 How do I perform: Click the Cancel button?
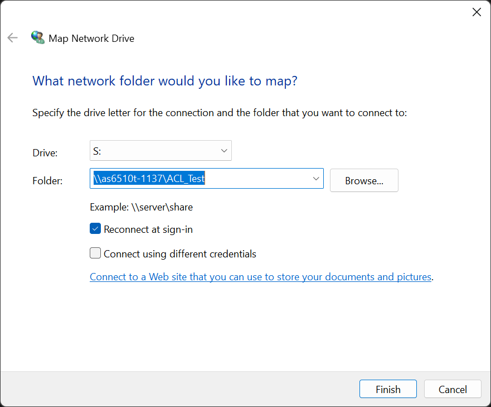453,389
